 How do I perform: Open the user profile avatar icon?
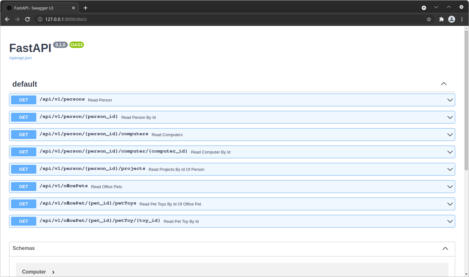(x=452, y=19)
